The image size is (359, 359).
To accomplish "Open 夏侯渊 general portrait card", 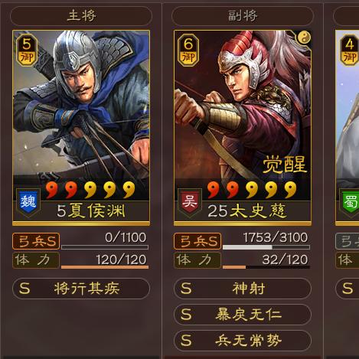I will coord(81,128).
